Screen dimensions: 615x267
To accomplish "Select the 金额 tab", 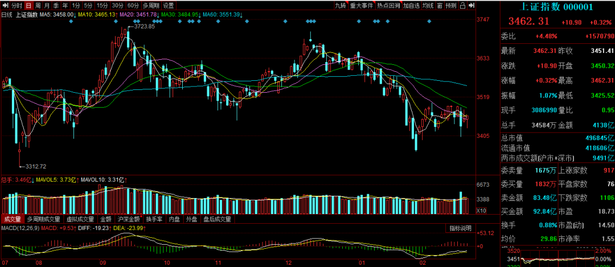I will (105, 219).
